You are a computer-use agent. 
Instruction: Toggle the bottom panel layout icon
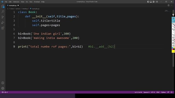pos(151,2)
